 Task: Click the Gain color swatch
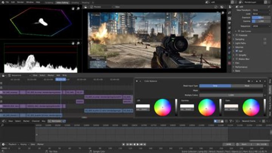coord(231,106)
